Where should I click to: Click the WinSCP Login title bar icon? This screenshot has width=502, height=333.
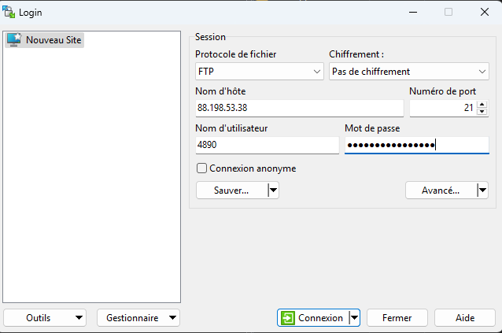pos(10,12)
